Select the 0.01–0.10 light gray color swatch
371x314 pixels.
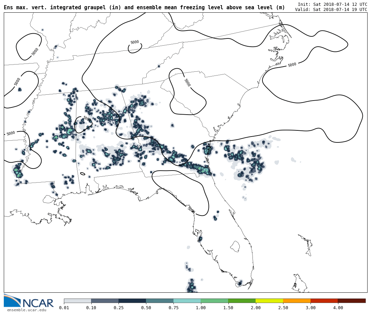pos(78,301)
